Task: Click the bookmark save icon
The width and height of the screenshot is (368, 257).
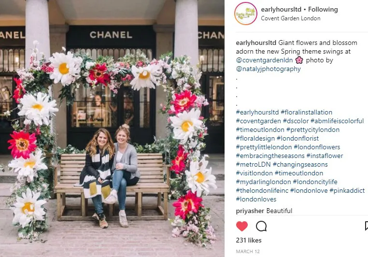Action: tap(367, 226)
